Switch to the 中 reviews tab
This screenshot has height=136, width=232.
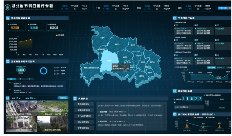pos(21,79)
